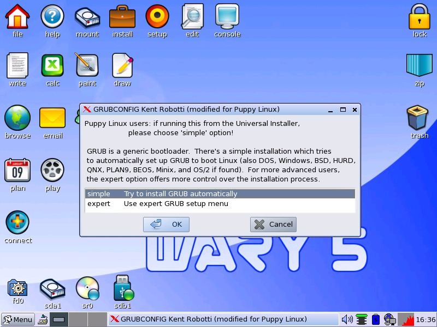Screen dimensions: 437x327
Task: Click the 16:36 clock in the tray
Action: pos(426,320)
